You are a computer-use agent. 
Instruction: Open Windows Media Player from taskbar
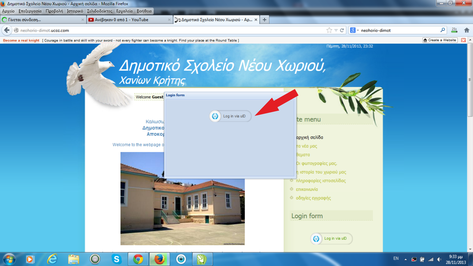30,259
